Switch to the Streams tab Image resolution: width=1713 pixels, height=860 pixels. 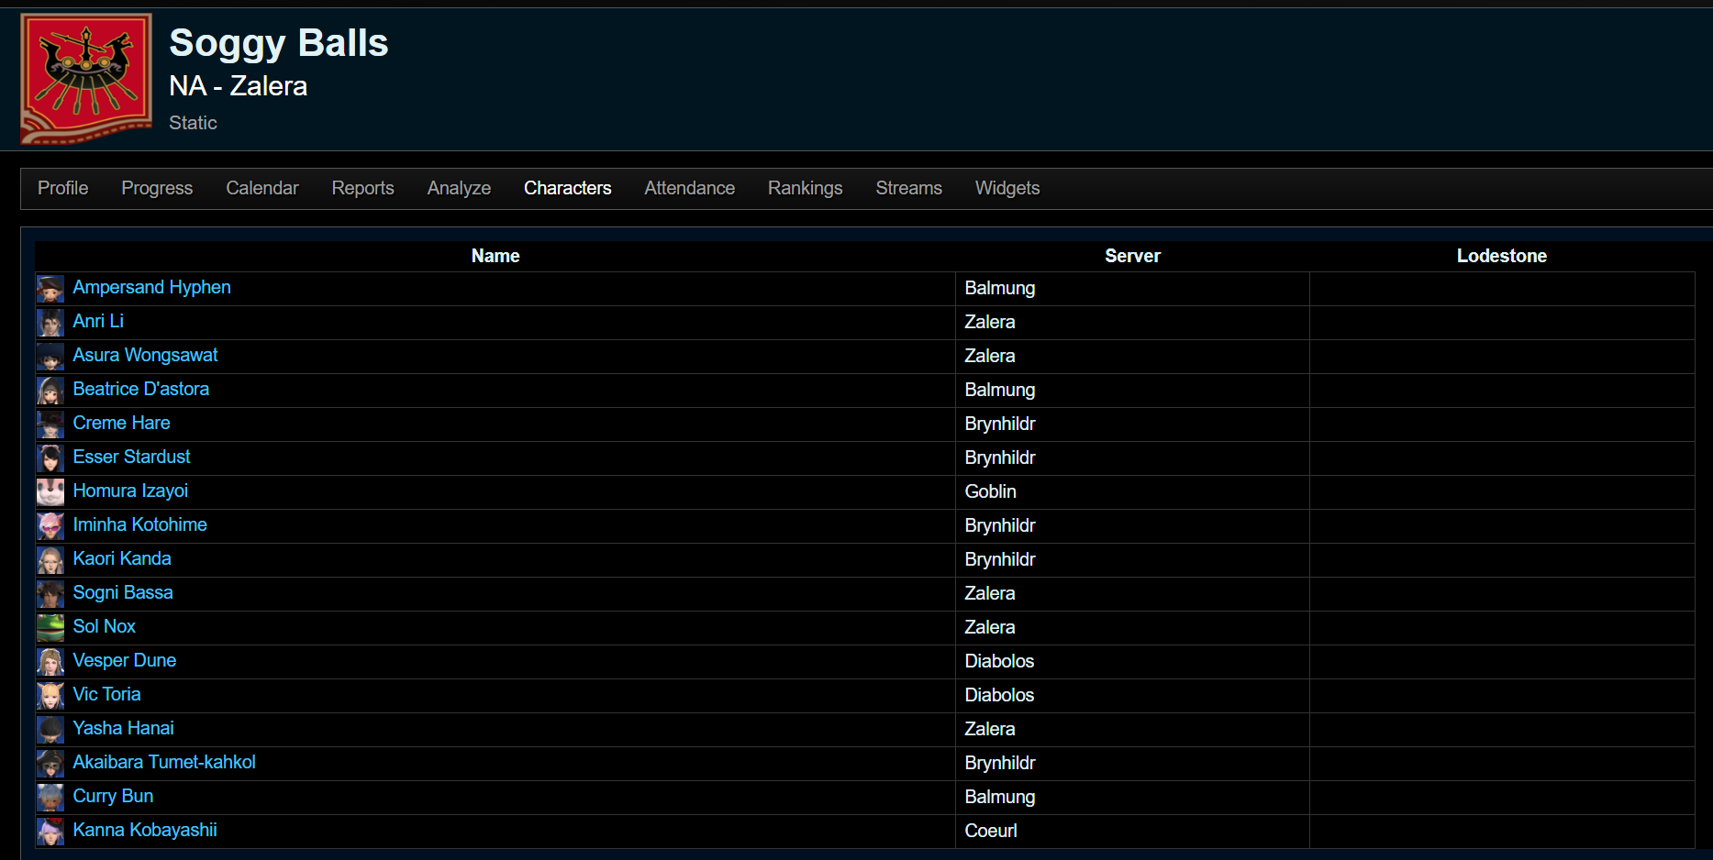pos(909,188)
